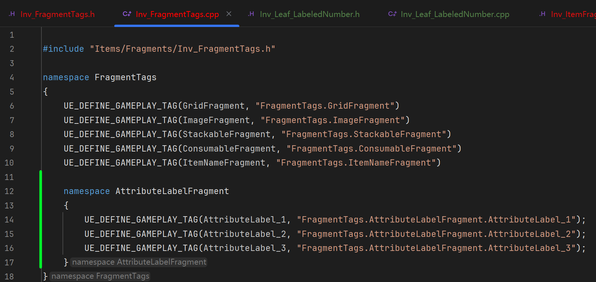Image resolution: width=596 pixels, height=282 pixels.
Task: Click the header file icon on Inv_FragmentTags.h tab
Action: (x=12, y=14)
